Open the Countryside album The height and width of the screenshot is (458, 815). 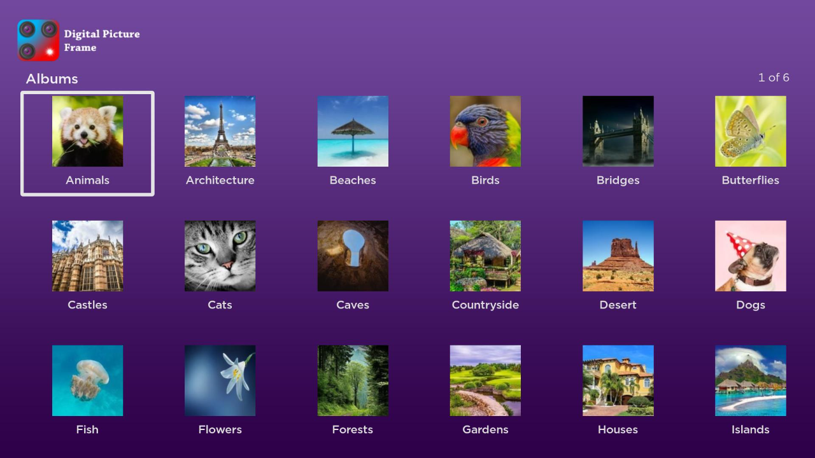[485, 256]
